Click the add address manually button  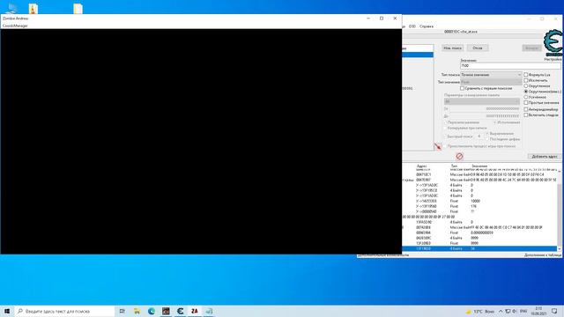(545, 157)
